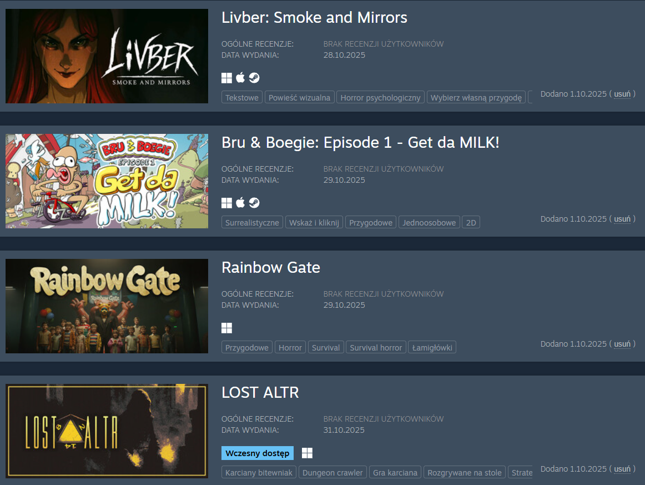Select the Dungeon crawler tag
645x485 pixels.
pos(332,473)
